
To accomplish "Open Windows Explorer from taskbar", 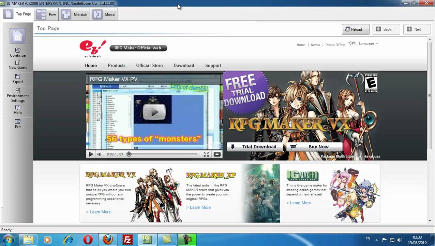I will coord(28,240).
